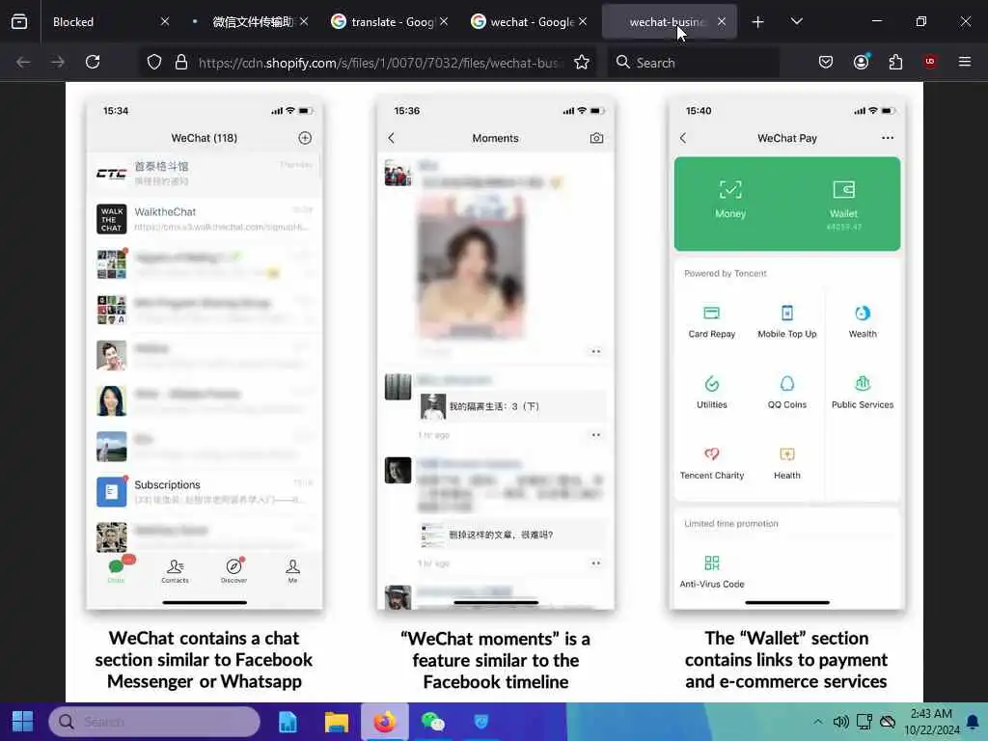Image resolution: width=988 pixels, height=741 pixels.
Task: Close the wechat - Google tab
Action: click(x=583, y=22)
